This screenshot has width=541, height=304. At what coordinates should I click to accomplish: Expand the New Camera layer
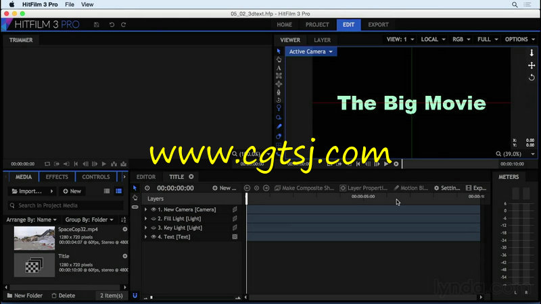[x=145, y=209]
